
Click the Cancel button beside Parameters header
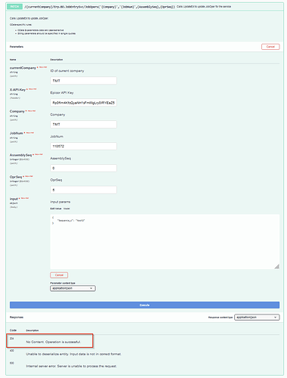[x=270, y=47]
